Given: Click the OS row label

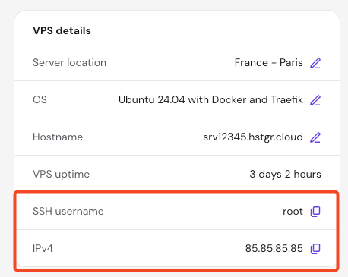Looking at the screenshot, I should (x=40, y=99).
